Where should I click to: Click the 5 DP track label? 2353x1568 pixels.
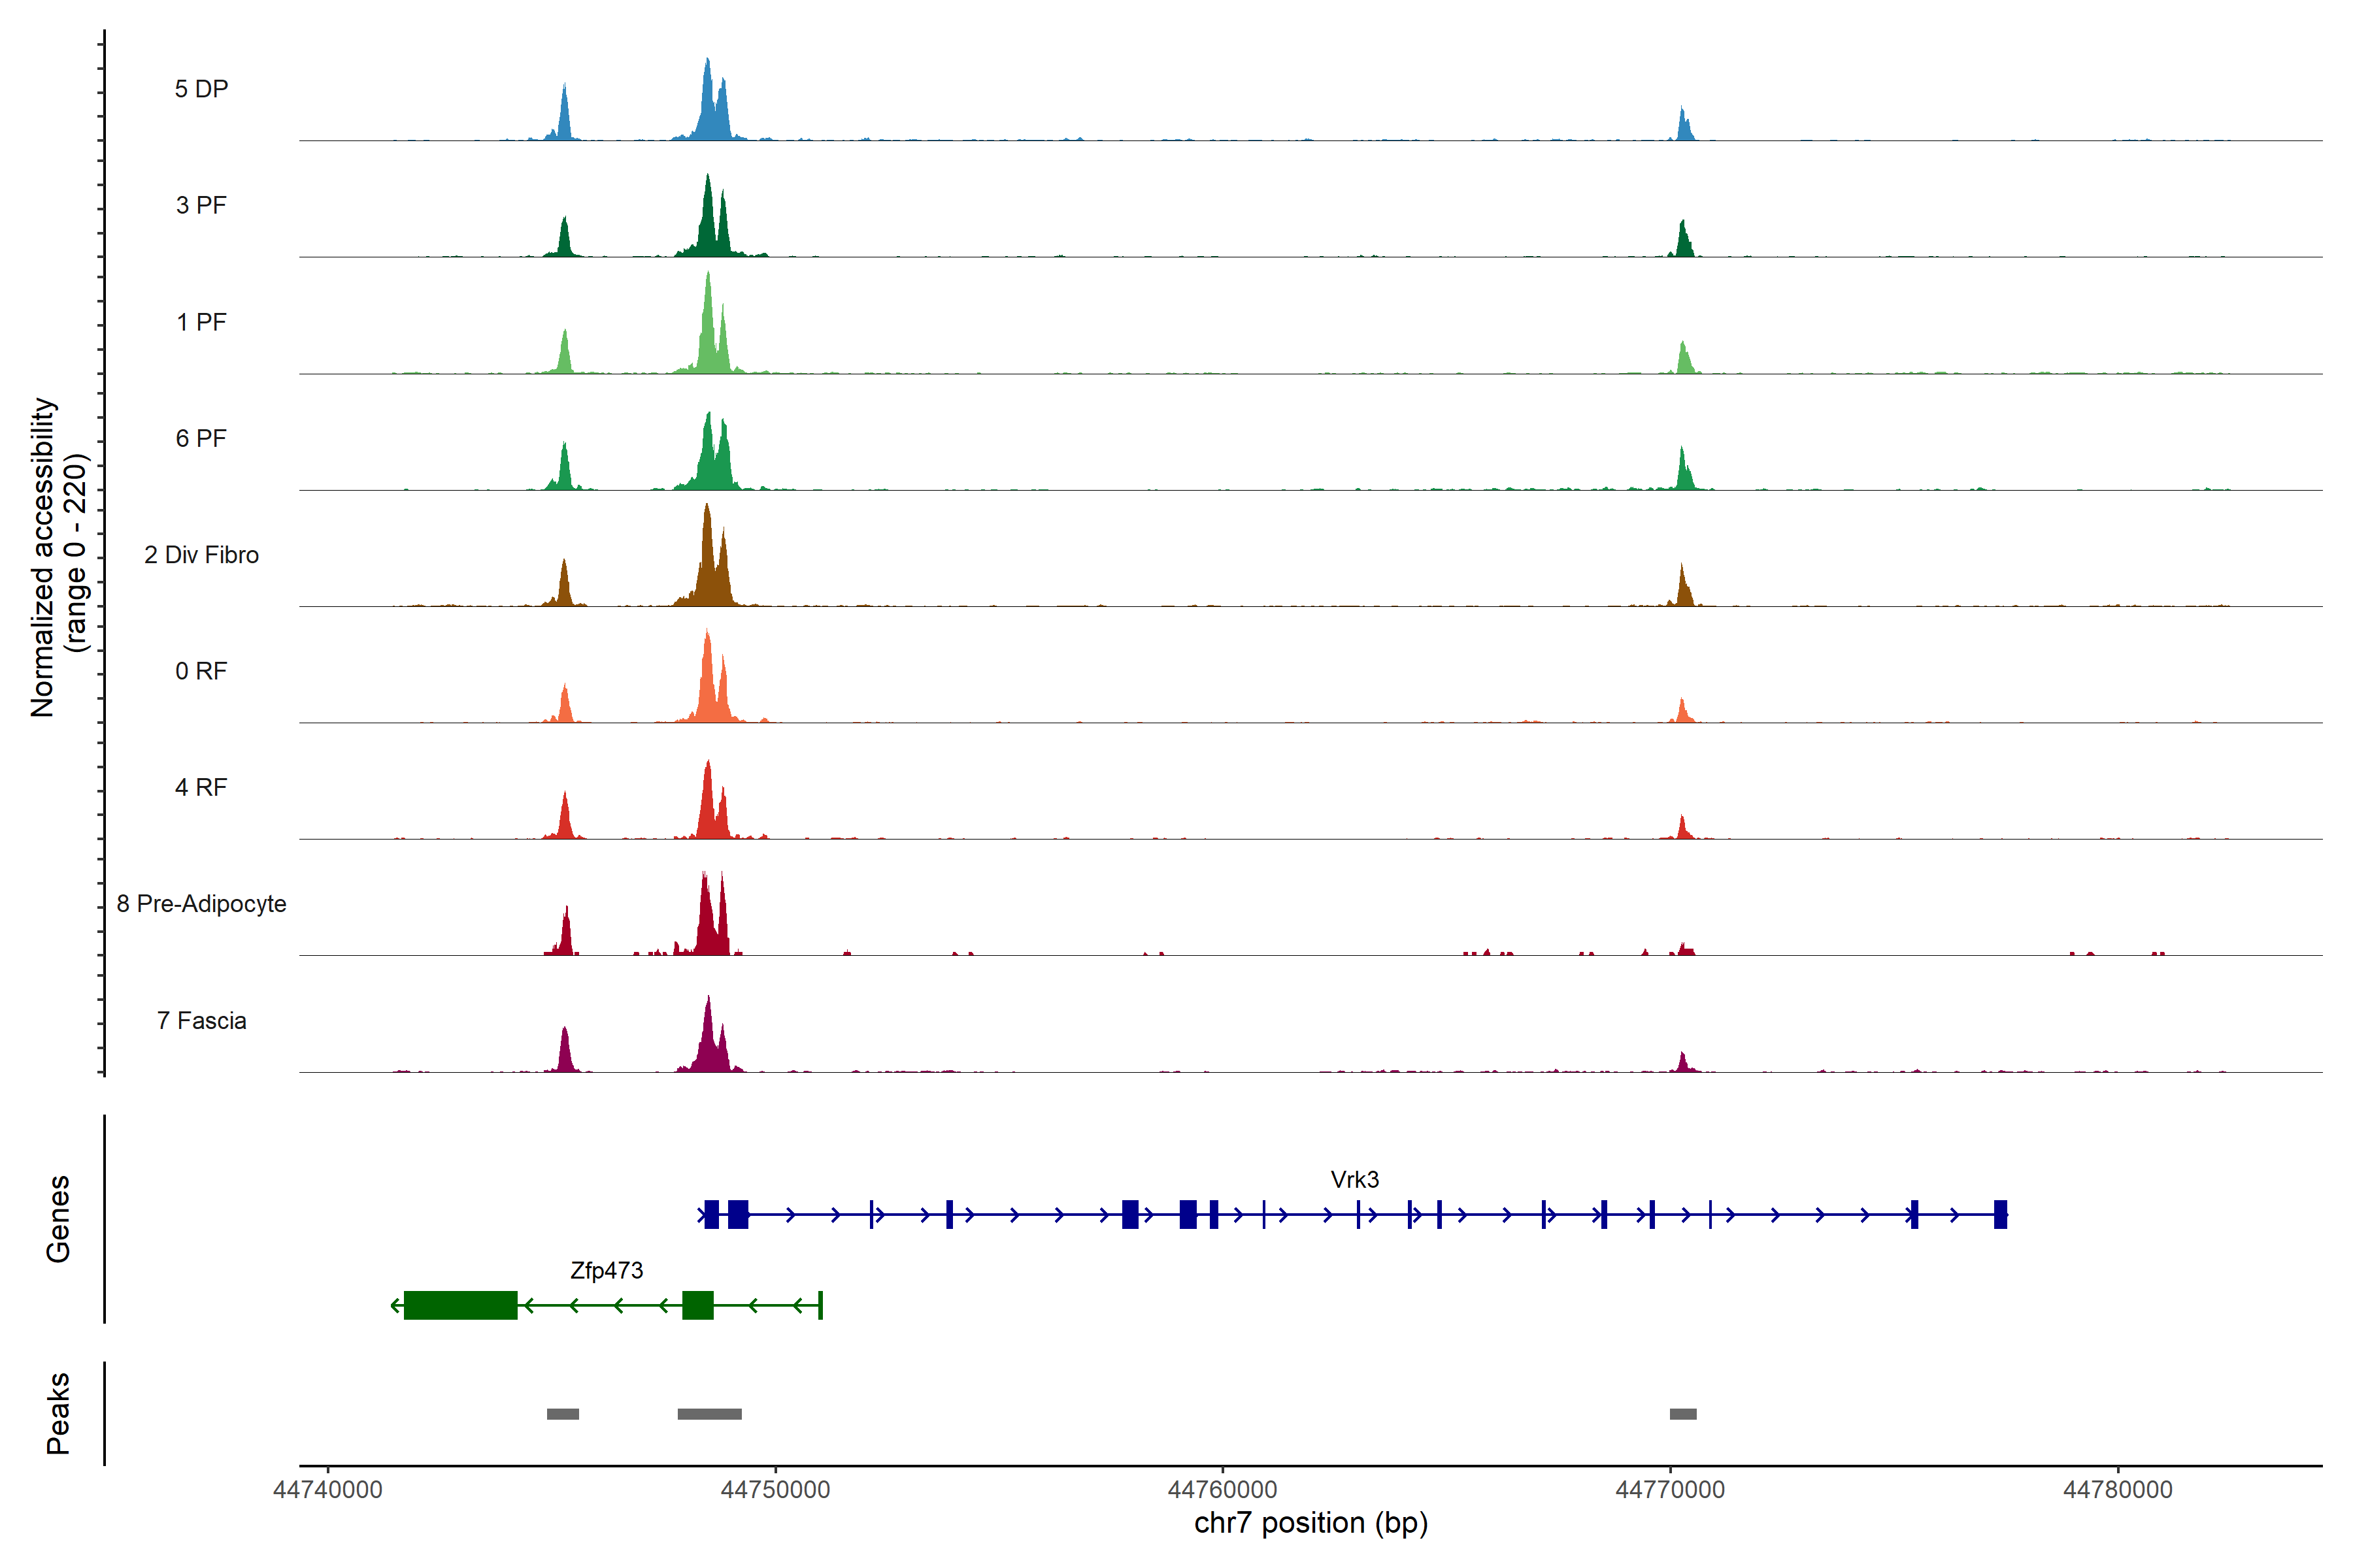(201, 89)
